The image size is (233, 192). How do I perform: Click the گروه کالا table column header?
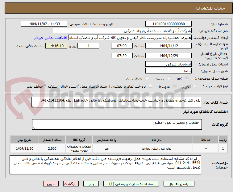pyautogui.click(x=79, y=140)
